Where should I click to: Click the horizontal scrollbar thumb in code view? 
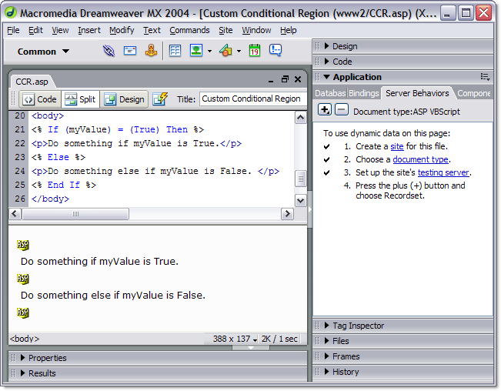75,214
